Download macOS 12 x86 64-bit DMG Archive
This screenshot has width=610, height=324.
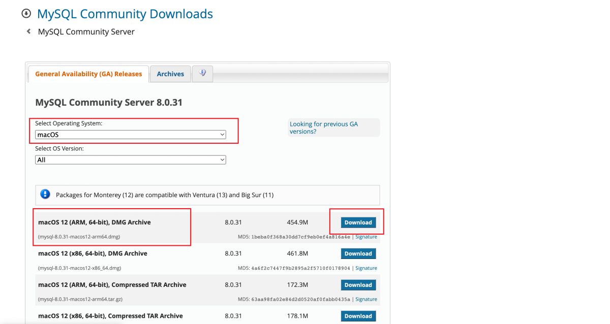(358, 253)
